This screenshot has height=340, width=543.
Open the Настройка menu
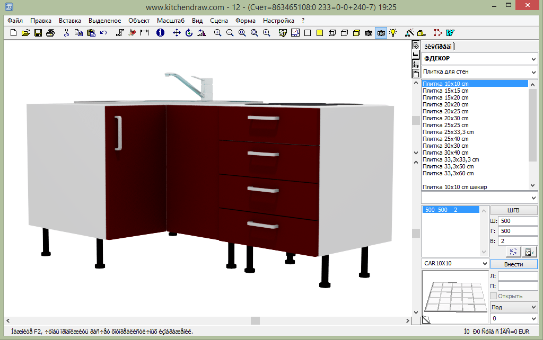tap(278, 21)
